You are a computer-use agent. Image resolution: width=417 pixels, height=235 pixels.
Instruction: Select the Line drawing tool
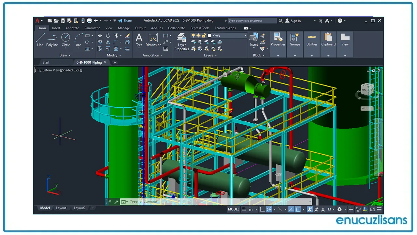pyautogui.click(x=40, y=40)
